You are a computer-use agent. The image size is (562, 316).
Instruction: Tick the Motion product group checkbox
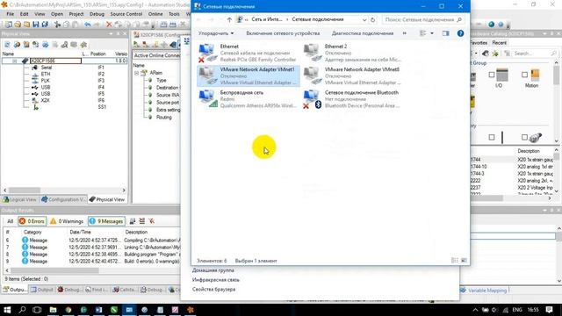pyautogui.click(x=524, y=75)
